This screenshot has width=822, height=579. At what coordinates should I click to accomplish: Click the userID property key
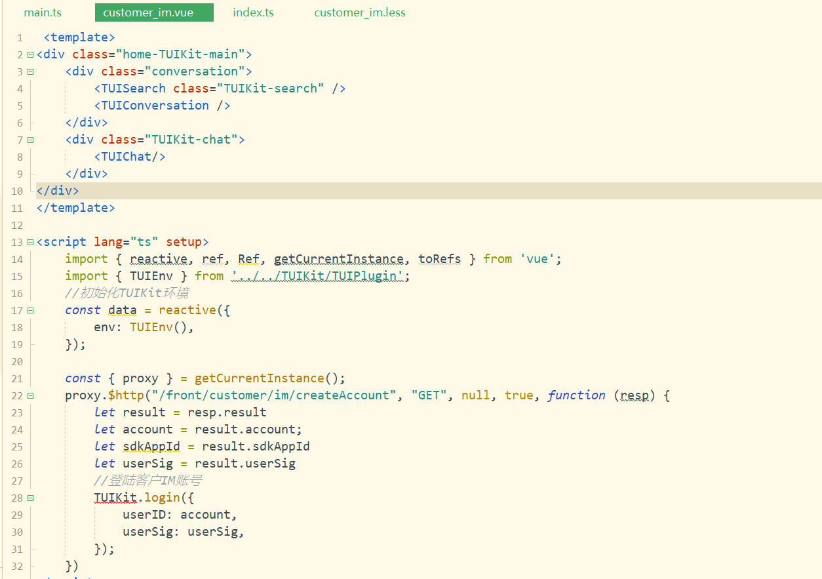(x=144, y=515)
